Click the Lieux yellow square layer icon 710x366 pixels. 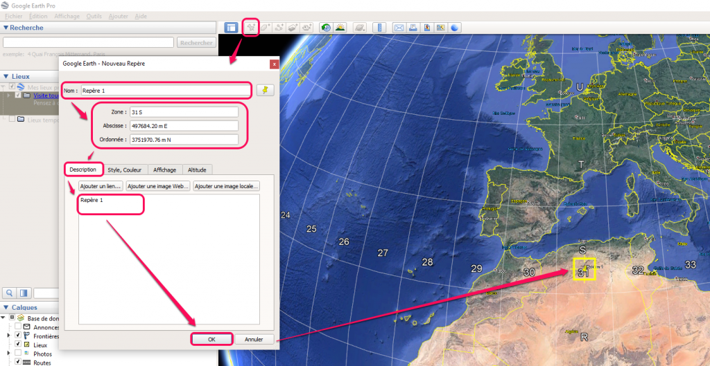click(x=27, y=345)
